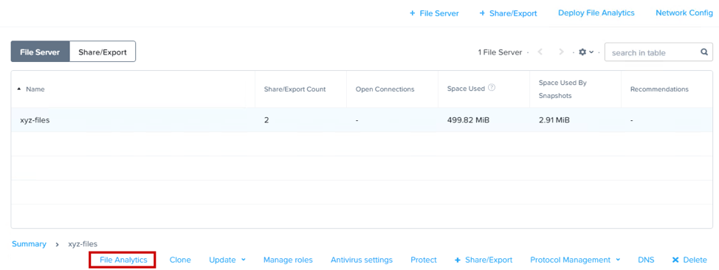Add a File Server from top links
Screen dimensions: 719x270
pos(434,13)
